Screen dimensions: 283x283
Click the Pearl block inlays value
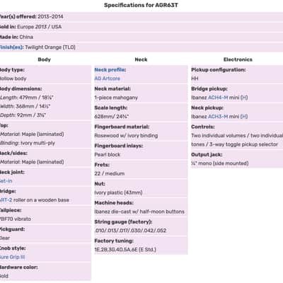[108, 155]
